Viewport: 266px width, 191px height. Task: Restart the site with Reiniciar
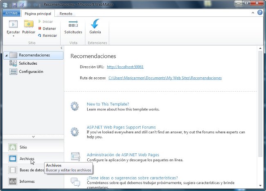47,35
